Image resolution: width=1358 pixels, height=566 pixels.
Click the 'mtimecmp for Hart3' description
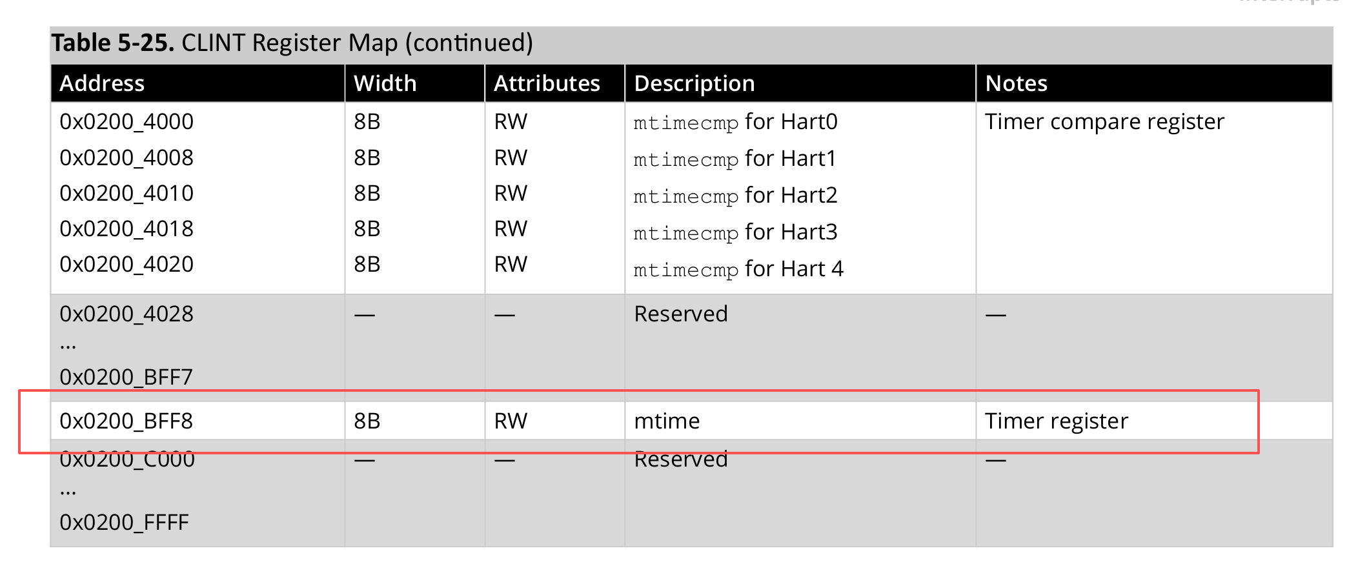[735, 232]
